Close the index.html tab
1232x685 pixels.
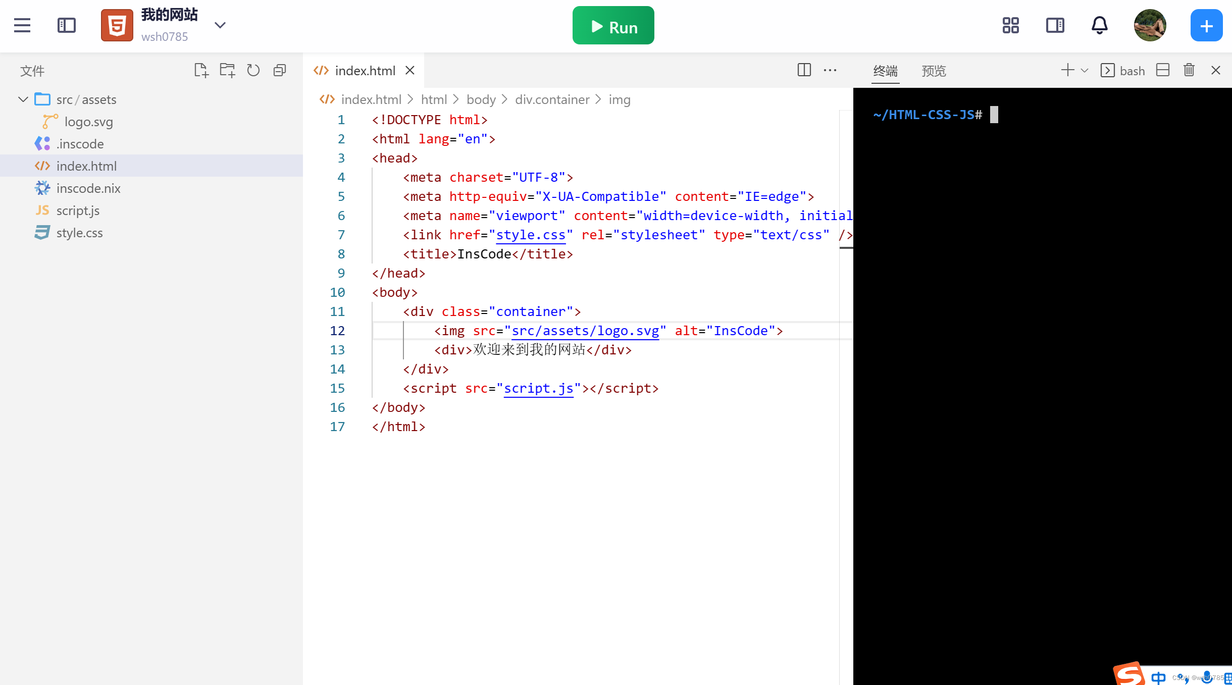click(x=410, y=70)
